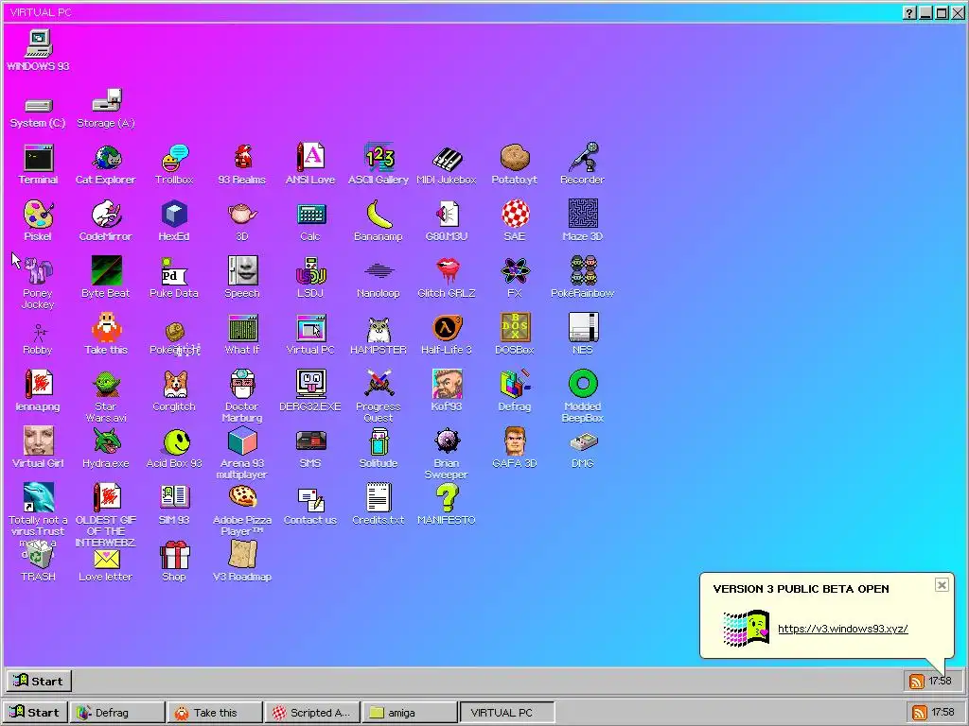This screenshot has height=726, width=969.
Task: Open the Kof93 icon
Action: coord(447,390)
